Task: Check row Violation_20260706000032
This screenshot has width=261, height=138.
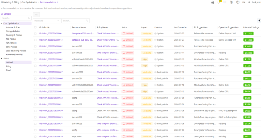Action: 35,98
